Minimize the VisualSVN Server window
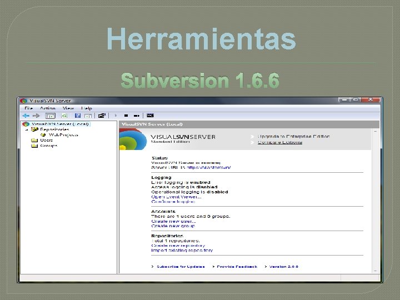The image size is (400, 300). pos(344,100)
